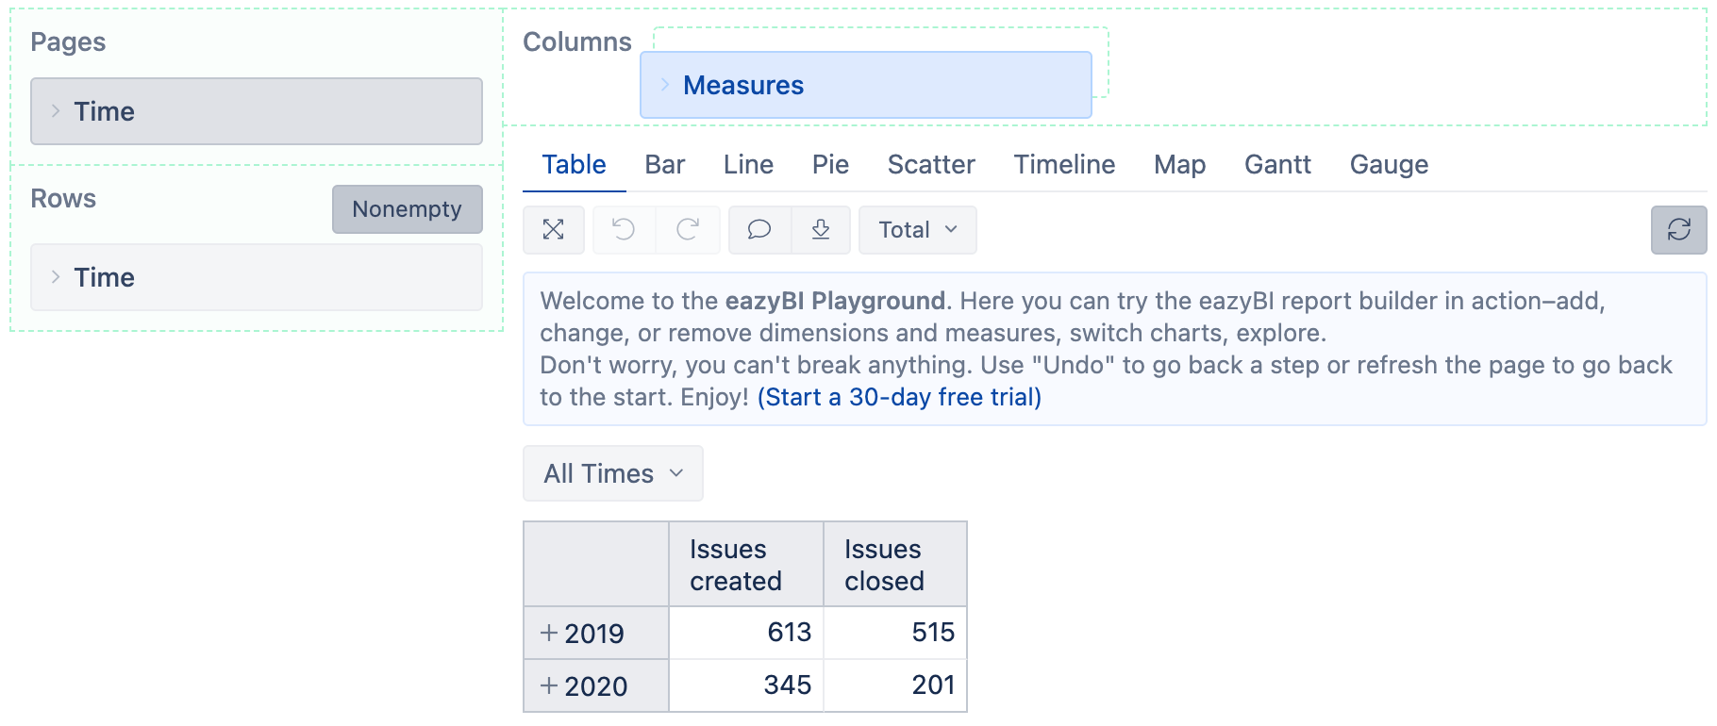Open Start a 30-day free trial link

pos(899,397)
